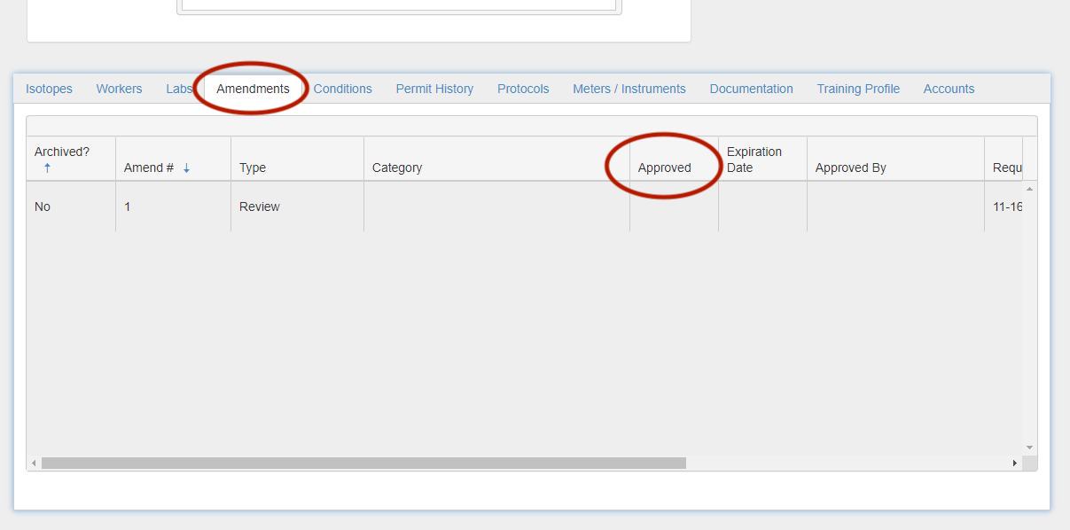Click the Archived ascending sort arrow

(x=47, y=168)
